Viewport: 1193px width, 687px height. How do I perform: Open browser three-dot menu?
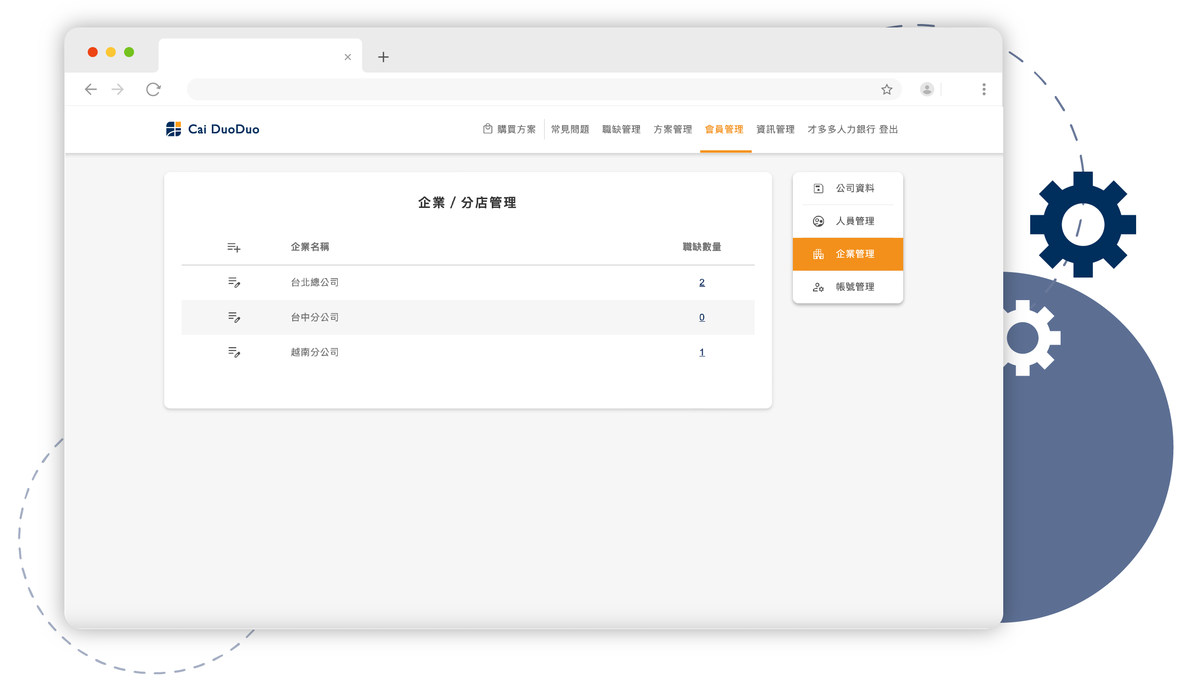pos(984,90)
